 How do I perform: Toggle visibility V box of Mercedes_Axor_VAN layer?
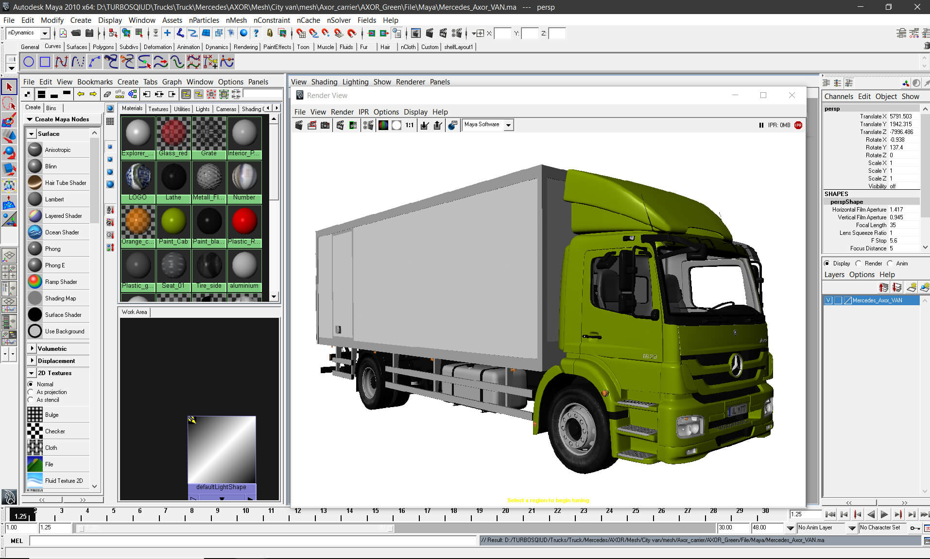click(x=828, y=300)
